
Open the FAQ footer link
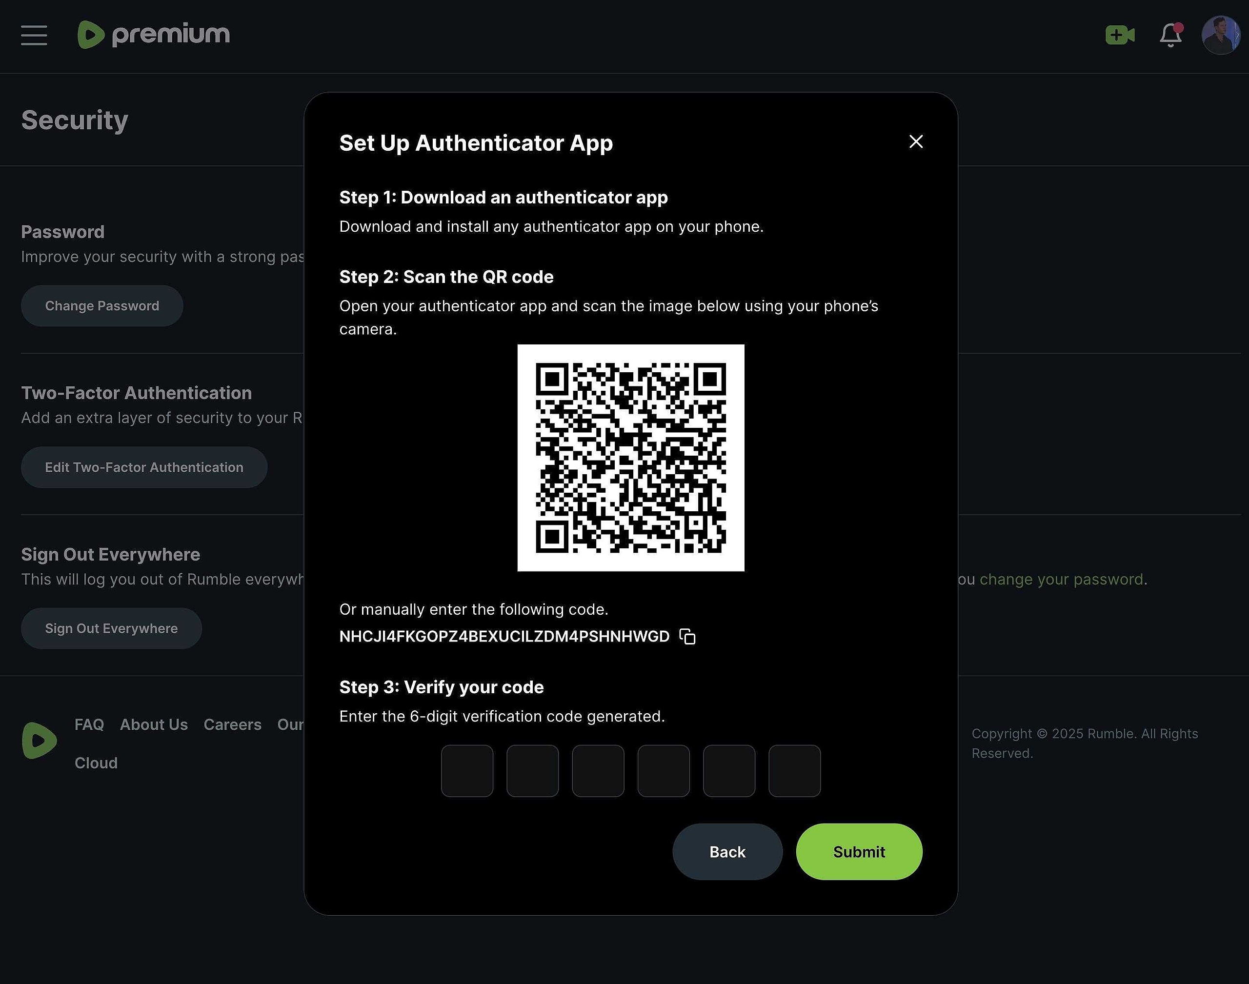click(89, 724)
